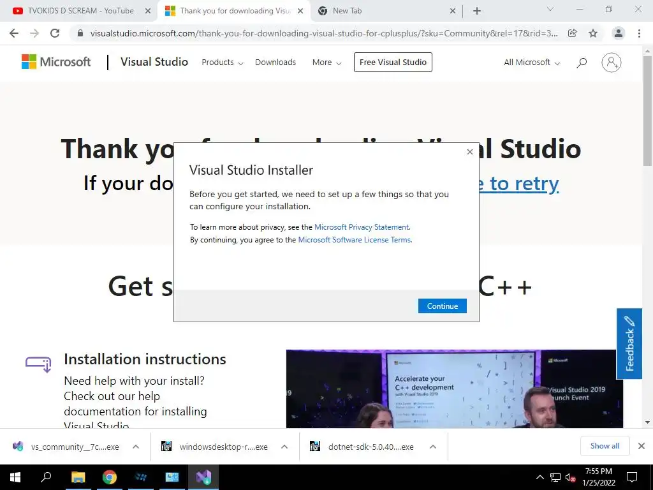653x490 pixels.
Task: Click the Microsoft logo in header
Action: click(56, 62)
